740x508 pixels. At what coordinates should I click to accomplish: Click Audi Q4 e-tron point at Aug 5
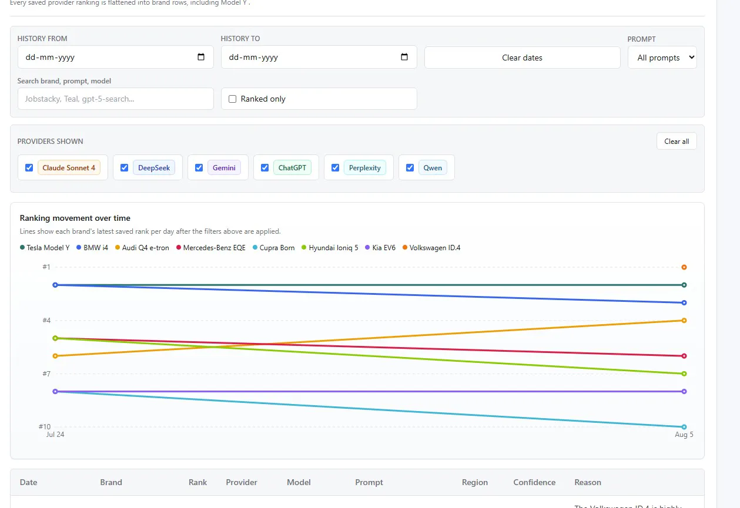click(x=684, y=321)
